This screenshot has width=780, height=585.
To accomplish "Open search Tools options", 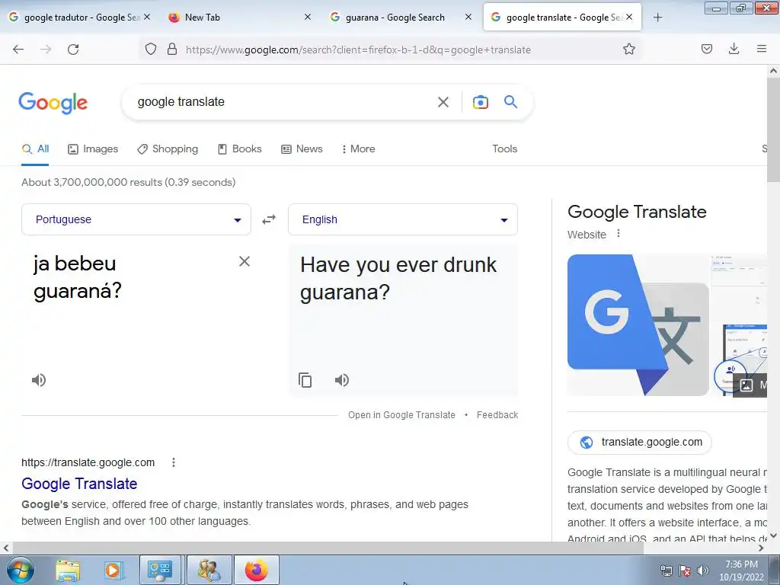I will (x=504, y=149).
